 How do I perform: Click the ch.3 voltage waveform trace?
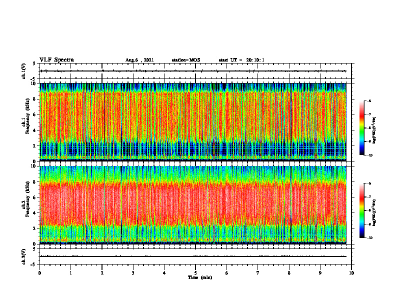tap(193, 256)
